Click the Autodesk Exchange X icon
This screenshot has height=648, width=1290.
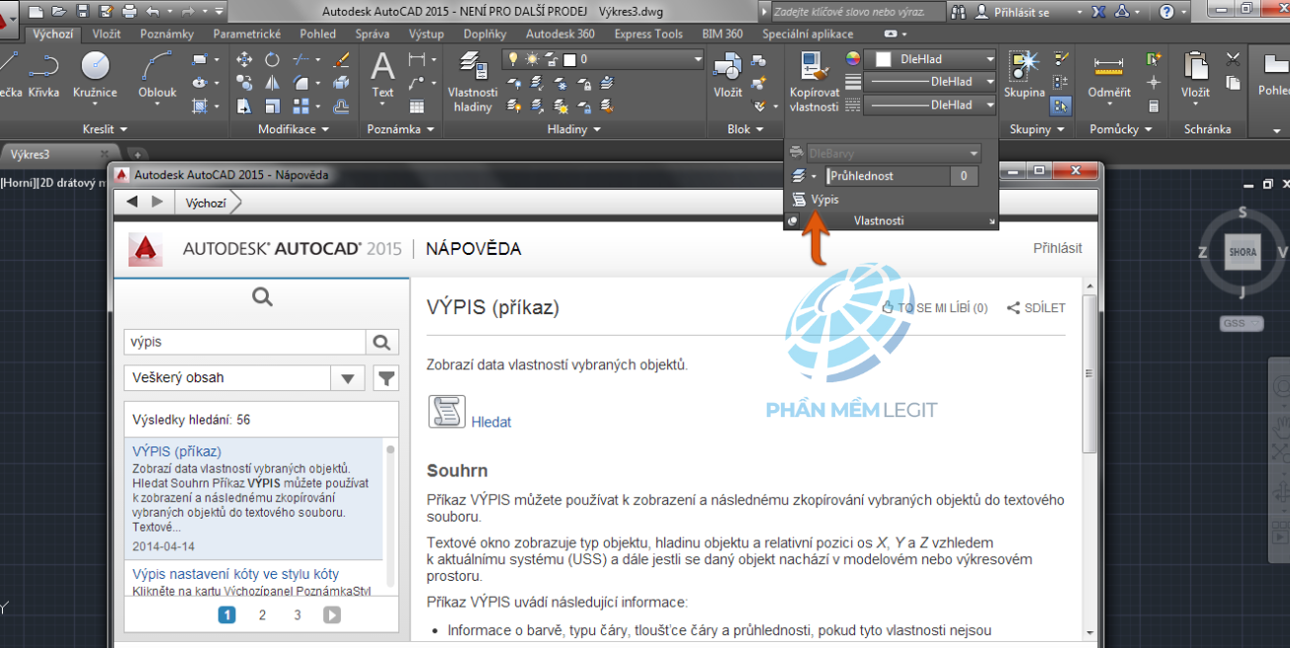pyautogui.click(x=1098, y=12)
